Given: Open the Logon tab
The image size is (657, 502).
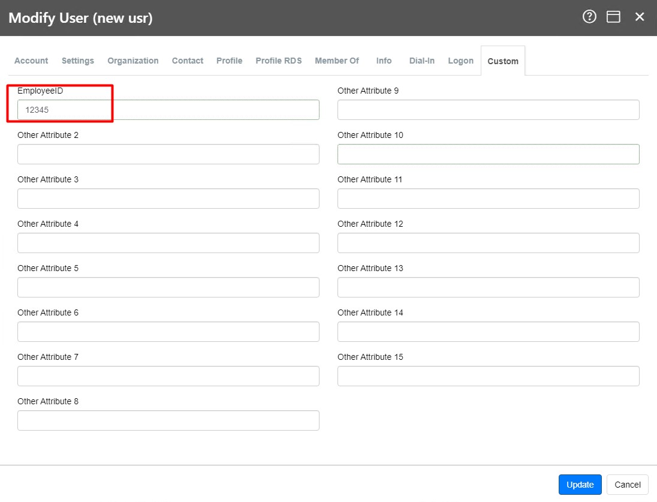Looking at the screenshot, I should [x=460, y=61].
